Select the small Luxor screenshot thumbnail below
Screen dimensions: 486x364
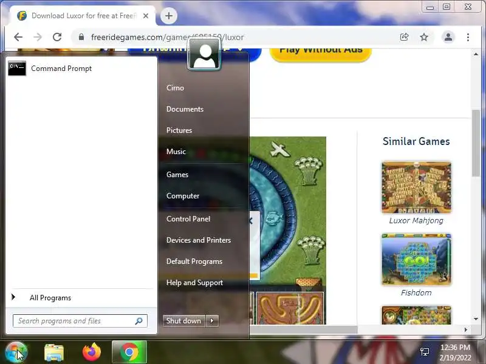[290, 308]
